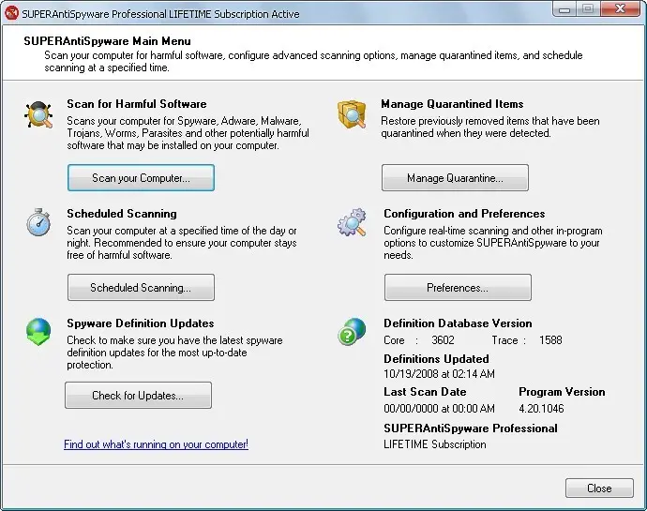Click the SUPERAntiSpyware title bar logo
The image size is (647, 511).
(11, 13)
